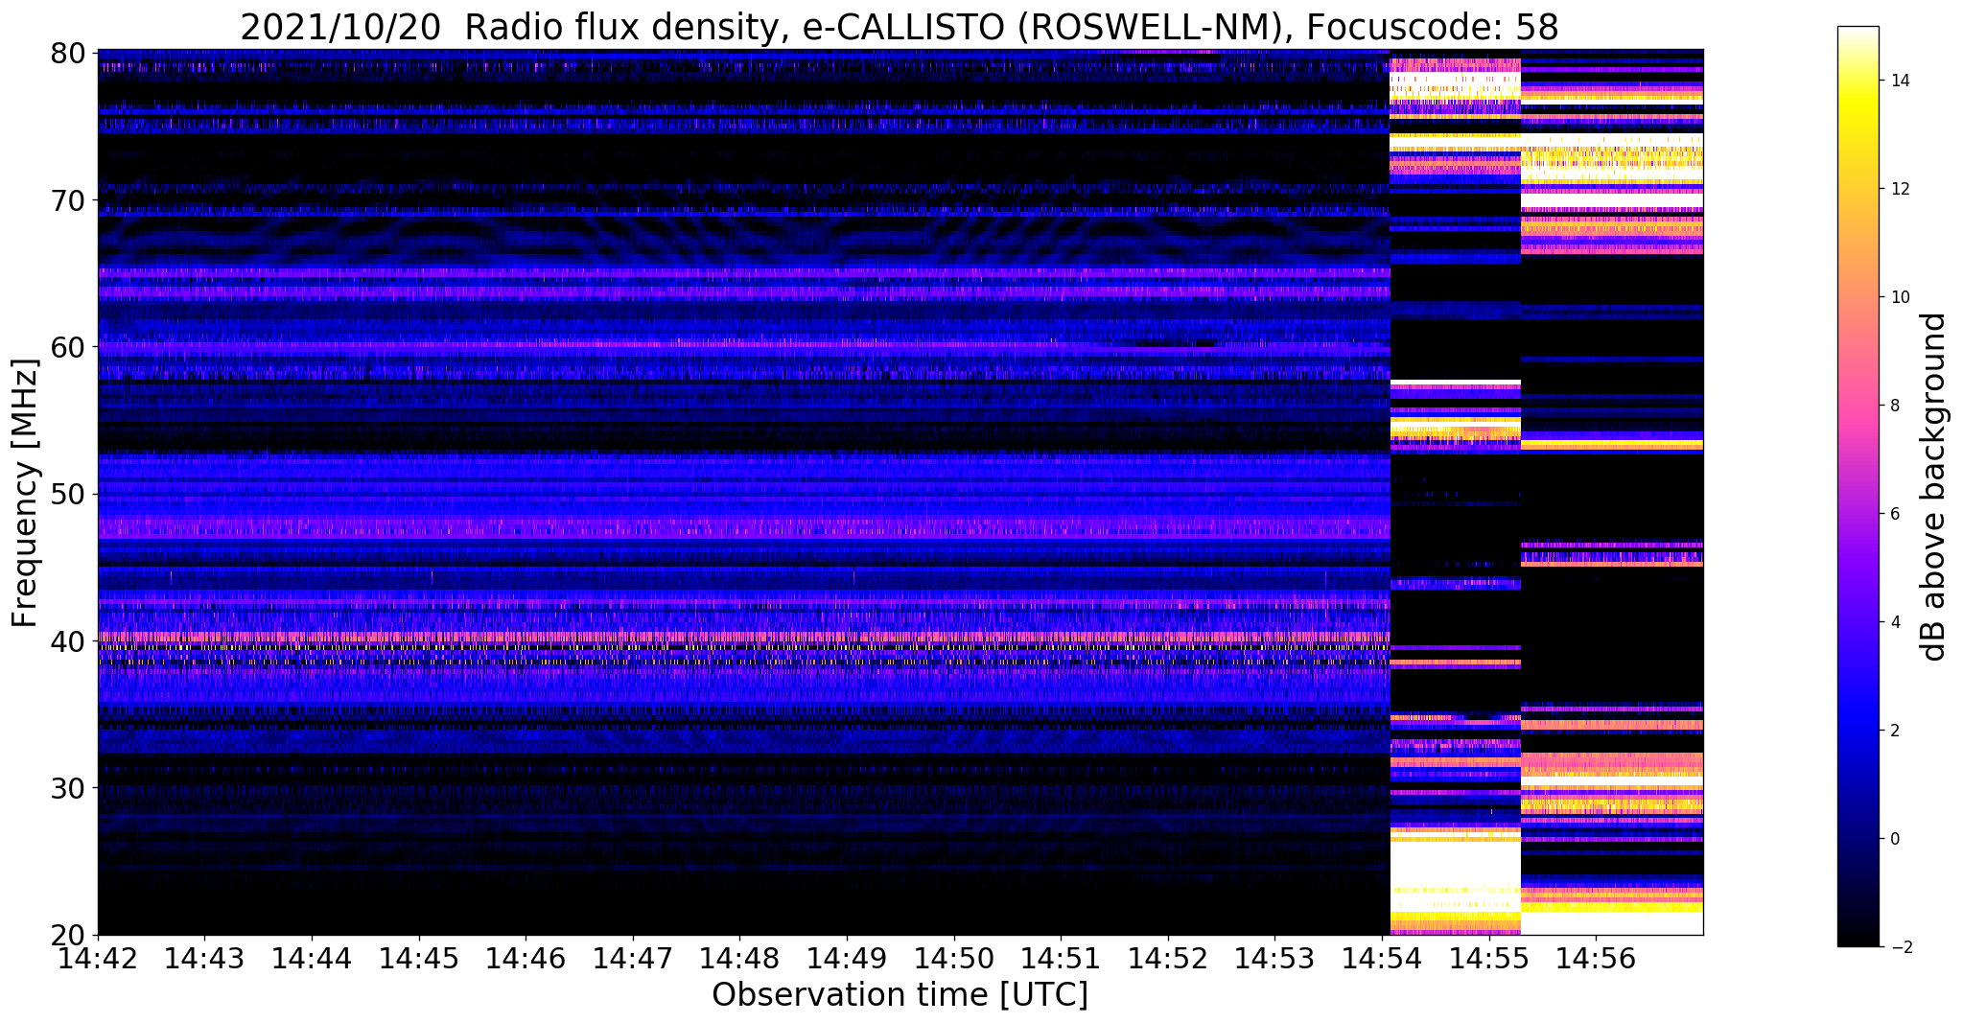The image size is (1963, 1023).
Task: Click the 14:52 time tick label
Action: pos(1168,958)
